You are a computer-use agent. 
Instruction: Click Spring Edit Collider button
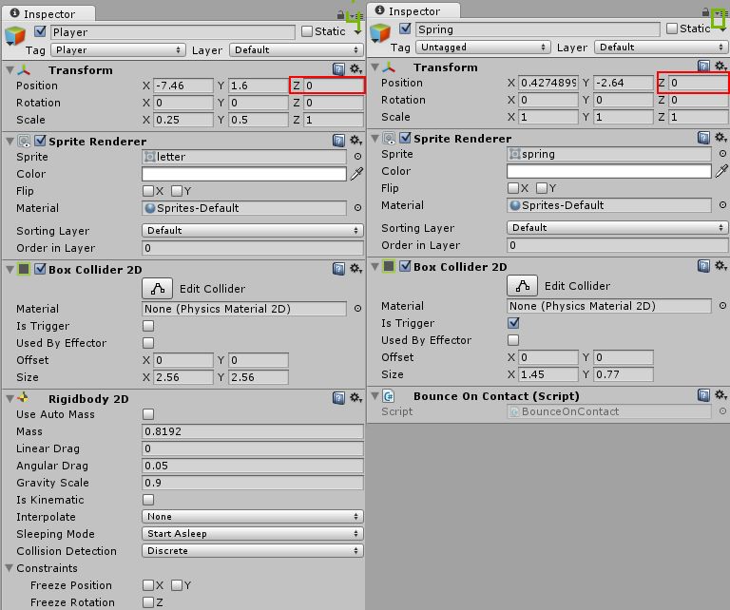pos(523,286)
